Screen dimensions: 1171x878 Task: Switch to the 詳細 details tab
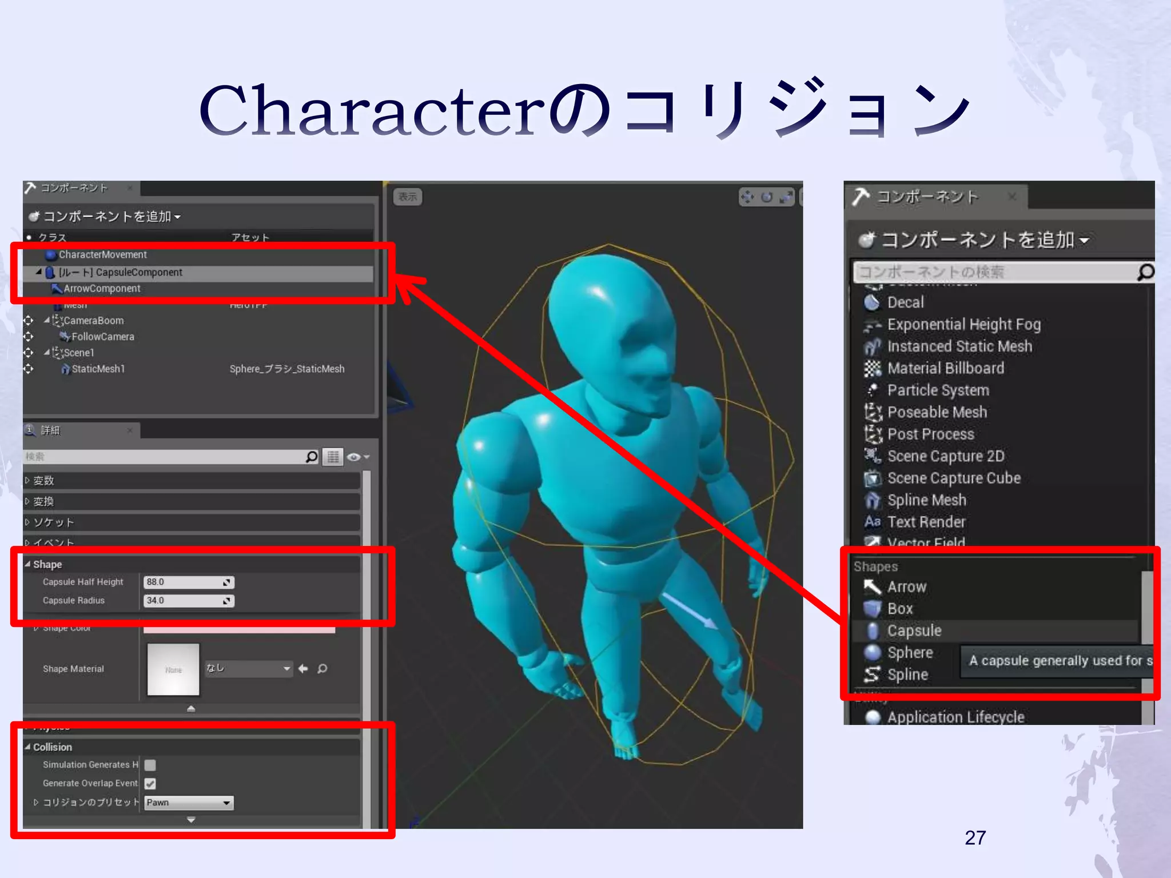click(x=50, y=430)
